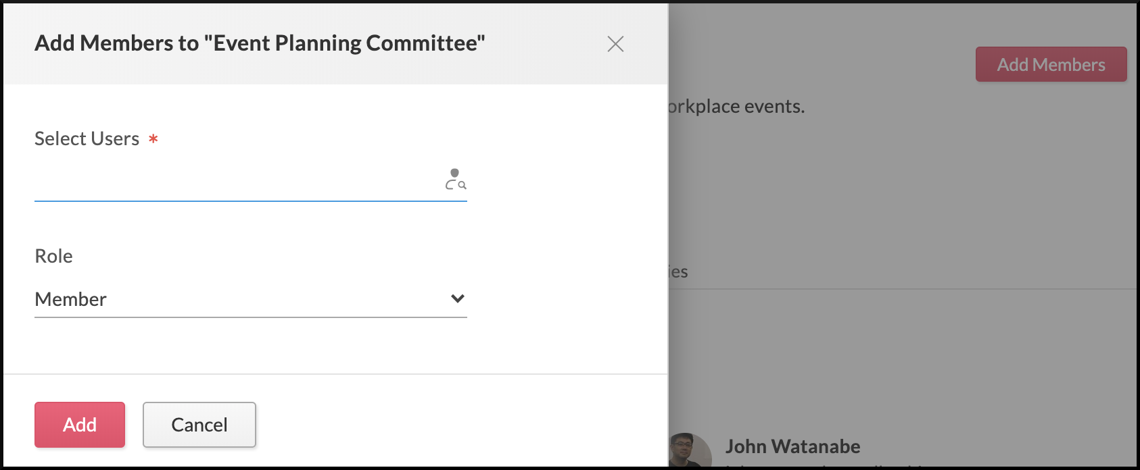Click the Cancel button
The height and width of the screenshot is (470, 1140).
pos(199,425)
